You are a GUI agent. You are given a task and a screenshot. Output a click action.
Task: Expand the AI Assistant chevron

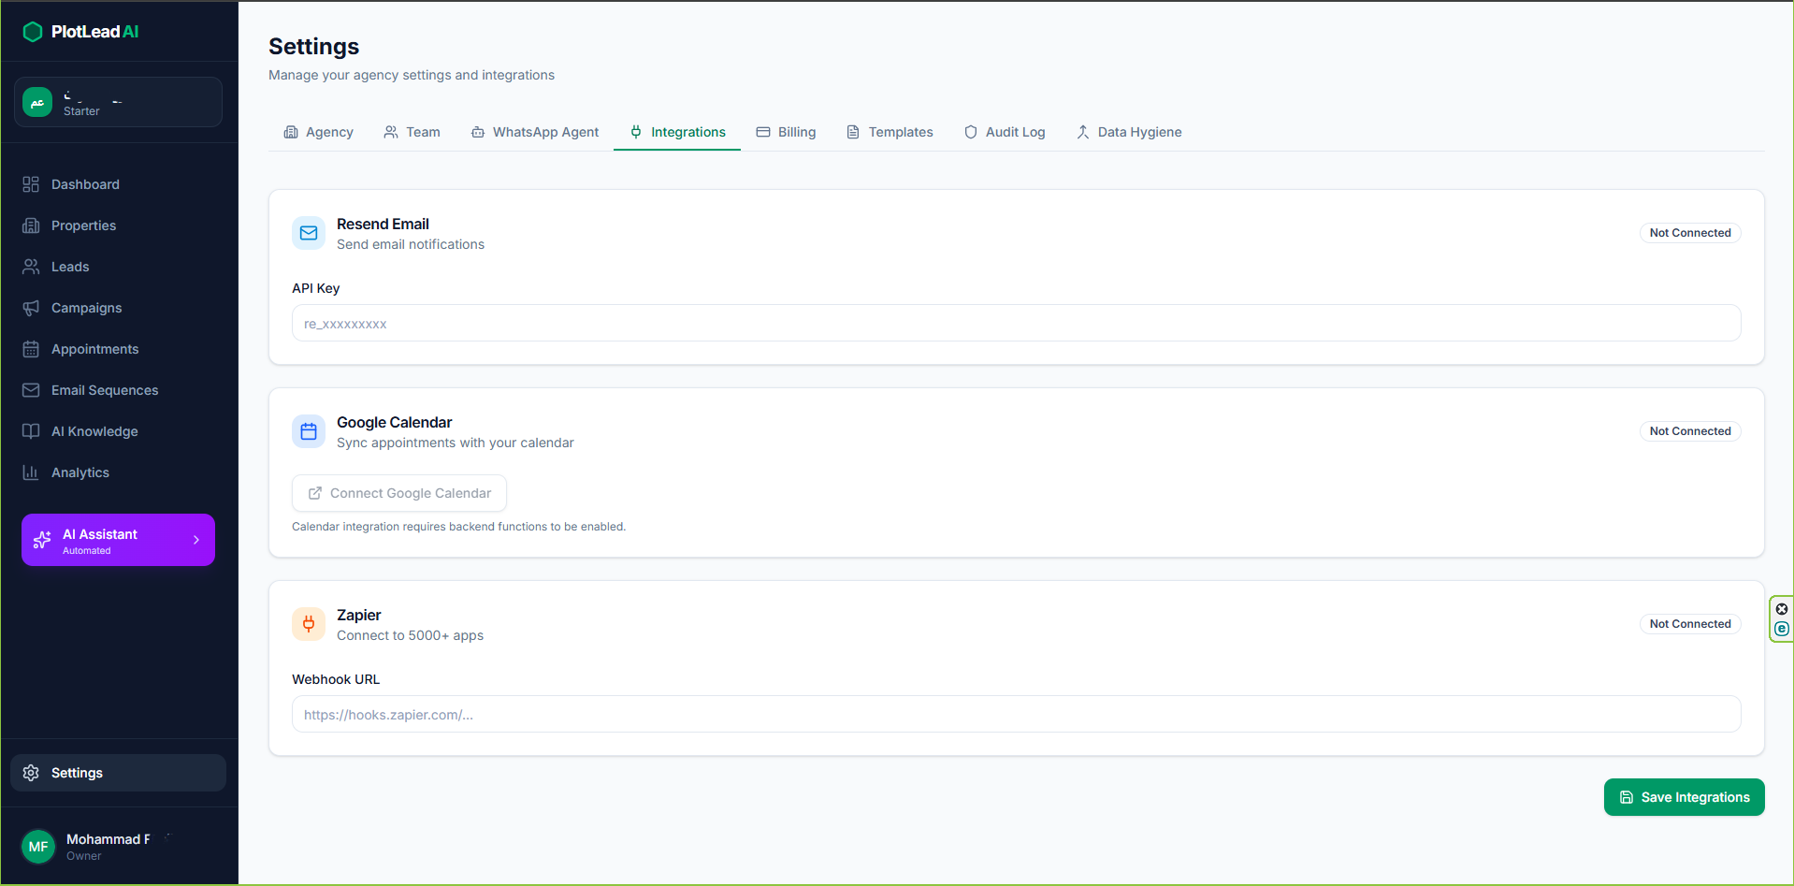[196, 540]
